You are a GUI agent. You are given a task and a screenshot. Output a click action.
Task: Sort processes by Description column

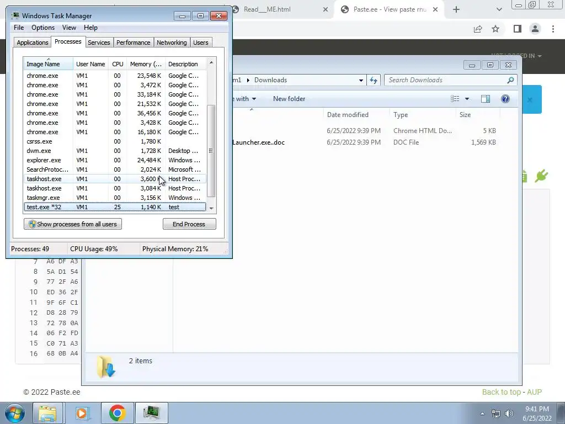coord(185,64)
